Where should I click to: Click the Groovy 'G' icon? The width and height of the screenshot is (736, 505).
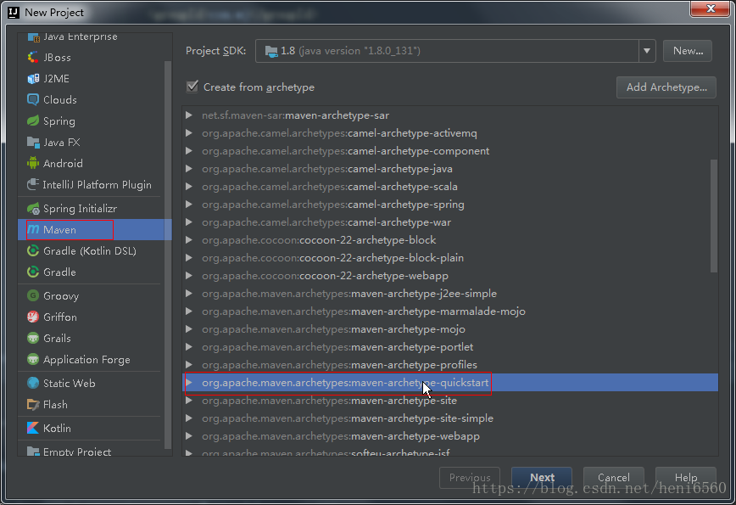(33, 295)
